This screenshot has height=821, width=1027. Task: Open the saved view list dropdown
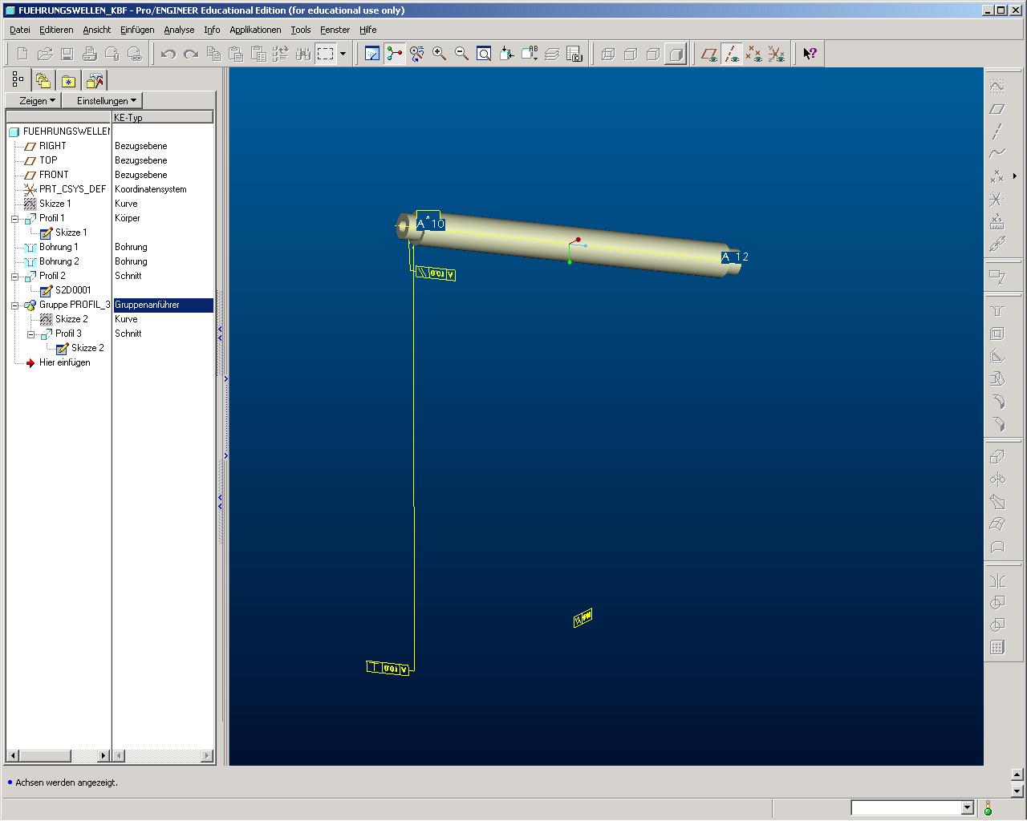(530, 54)
